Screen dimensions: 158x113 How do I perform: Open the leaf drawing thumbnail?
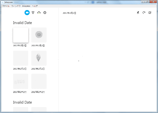39,58
